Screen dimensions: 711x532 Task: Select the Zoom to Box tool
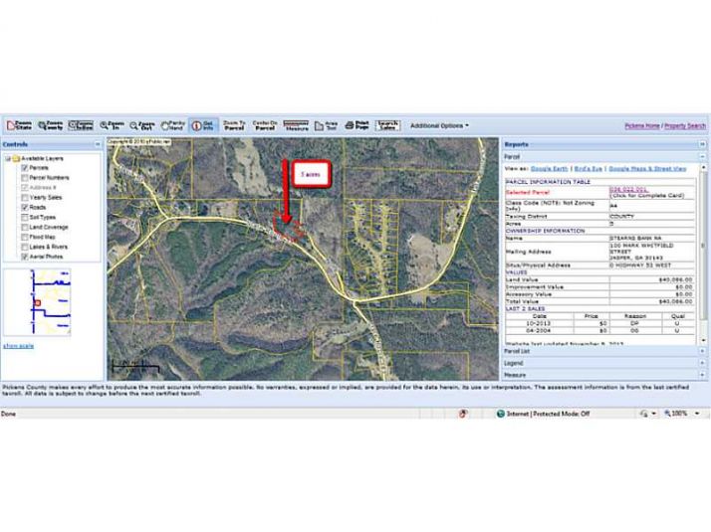click(81, 125)
